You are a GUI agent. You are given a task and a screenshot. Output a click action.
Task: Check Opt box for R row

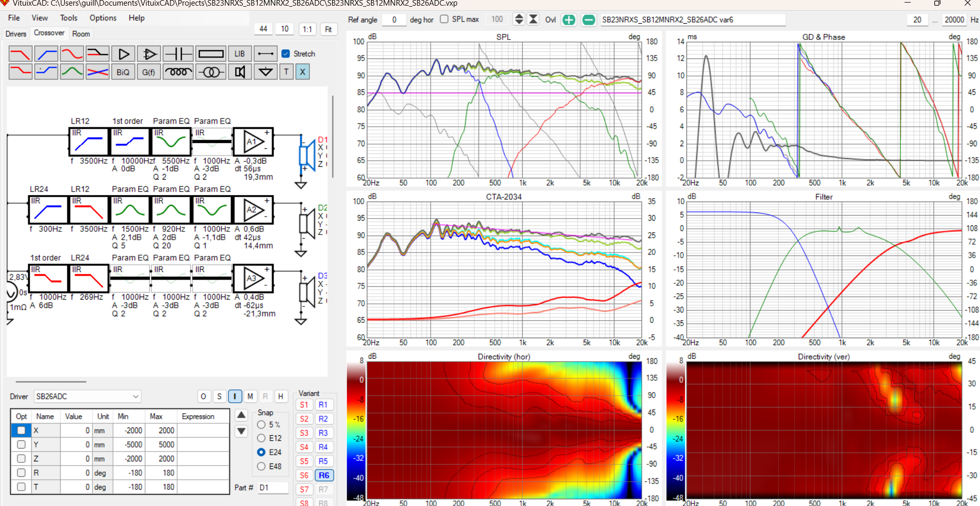tap(21, 473)
